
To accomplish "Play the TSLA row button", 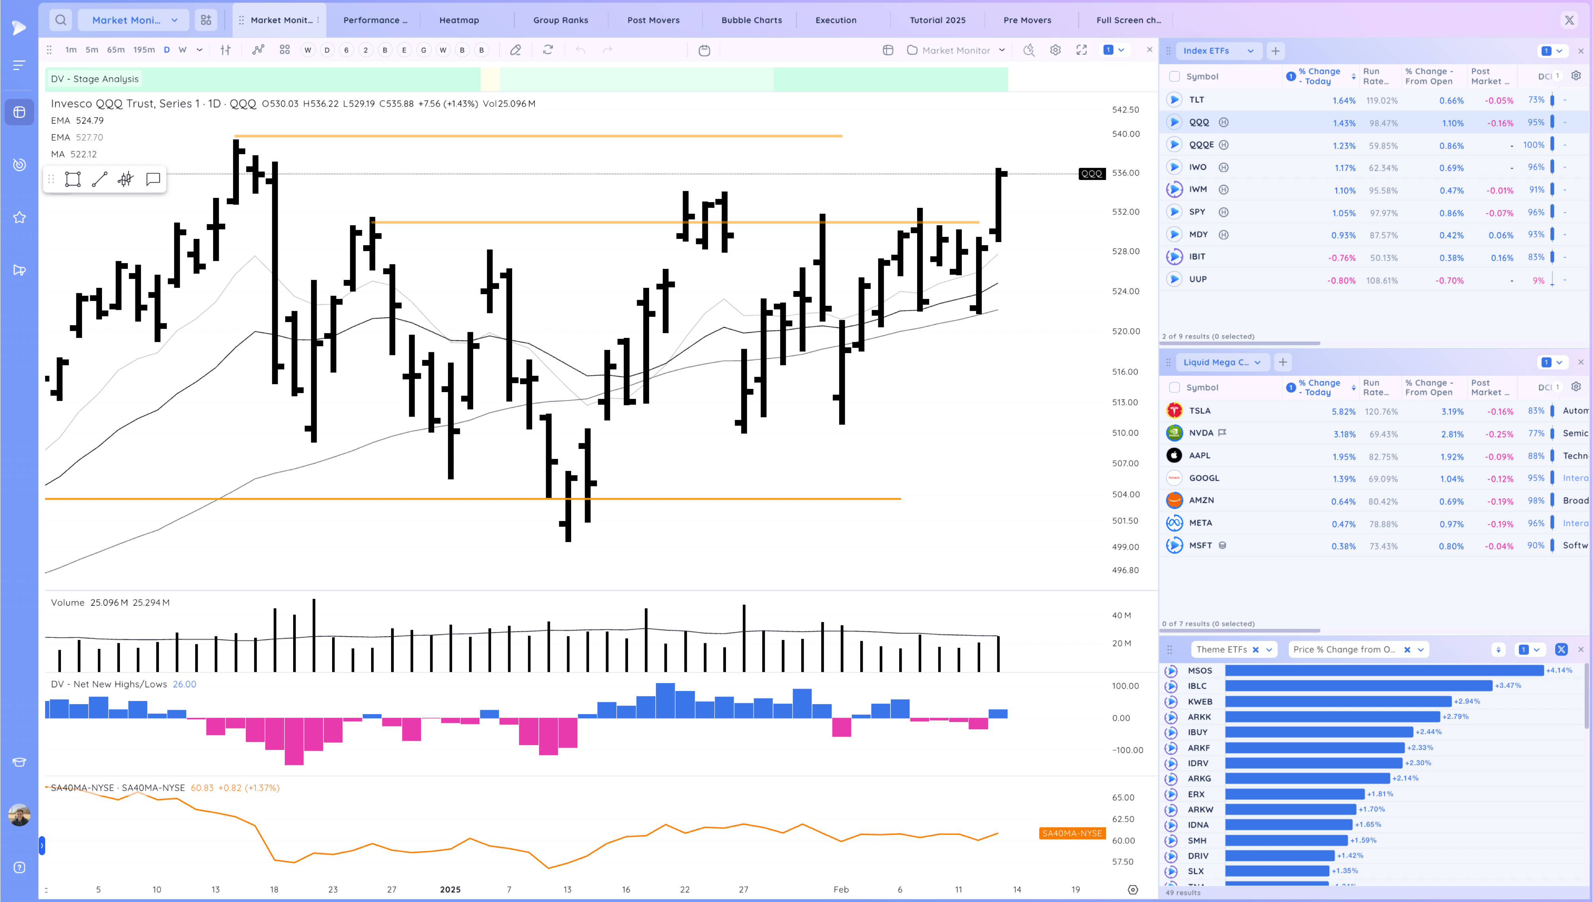I will pyautogui.click(x=1174, y=411).
